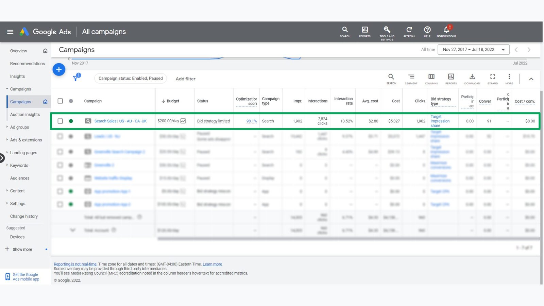Open Auction insights
This screenshot has height=306, width=544.
coord(25,115)
